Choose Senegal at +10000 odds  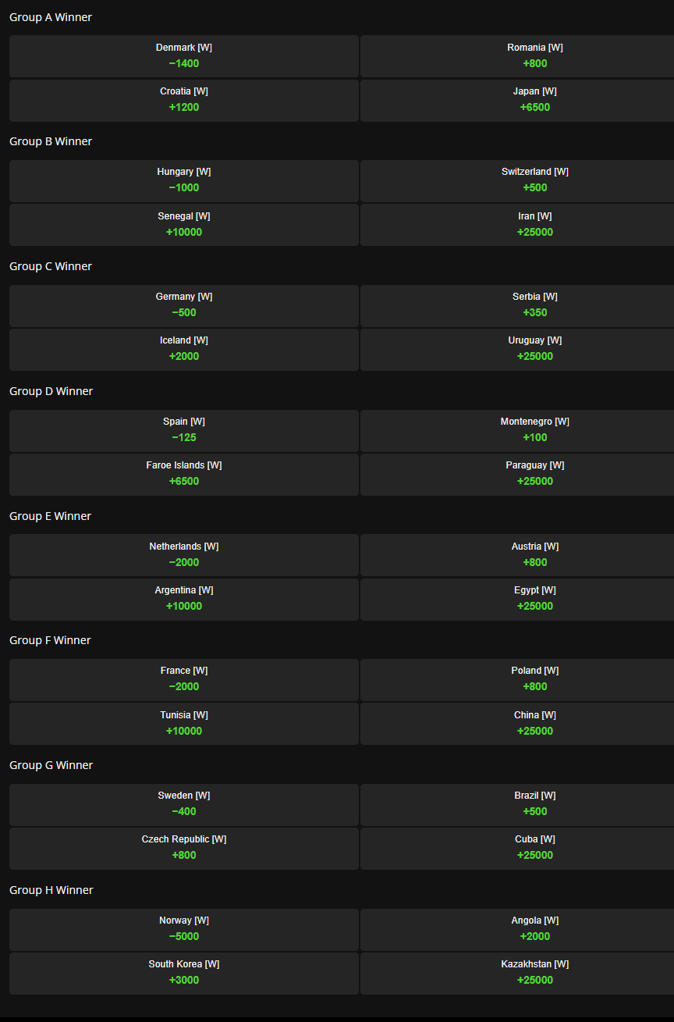click(184, 224)
